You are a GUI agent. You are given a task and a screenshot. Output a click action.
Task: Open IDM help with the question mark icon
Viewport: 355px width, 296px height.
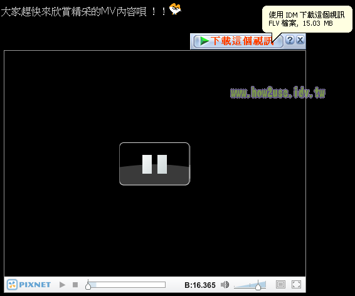(x=290, y=40)
